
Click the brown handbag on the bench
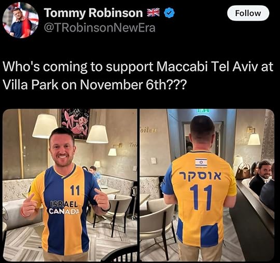tap(243, 172)
